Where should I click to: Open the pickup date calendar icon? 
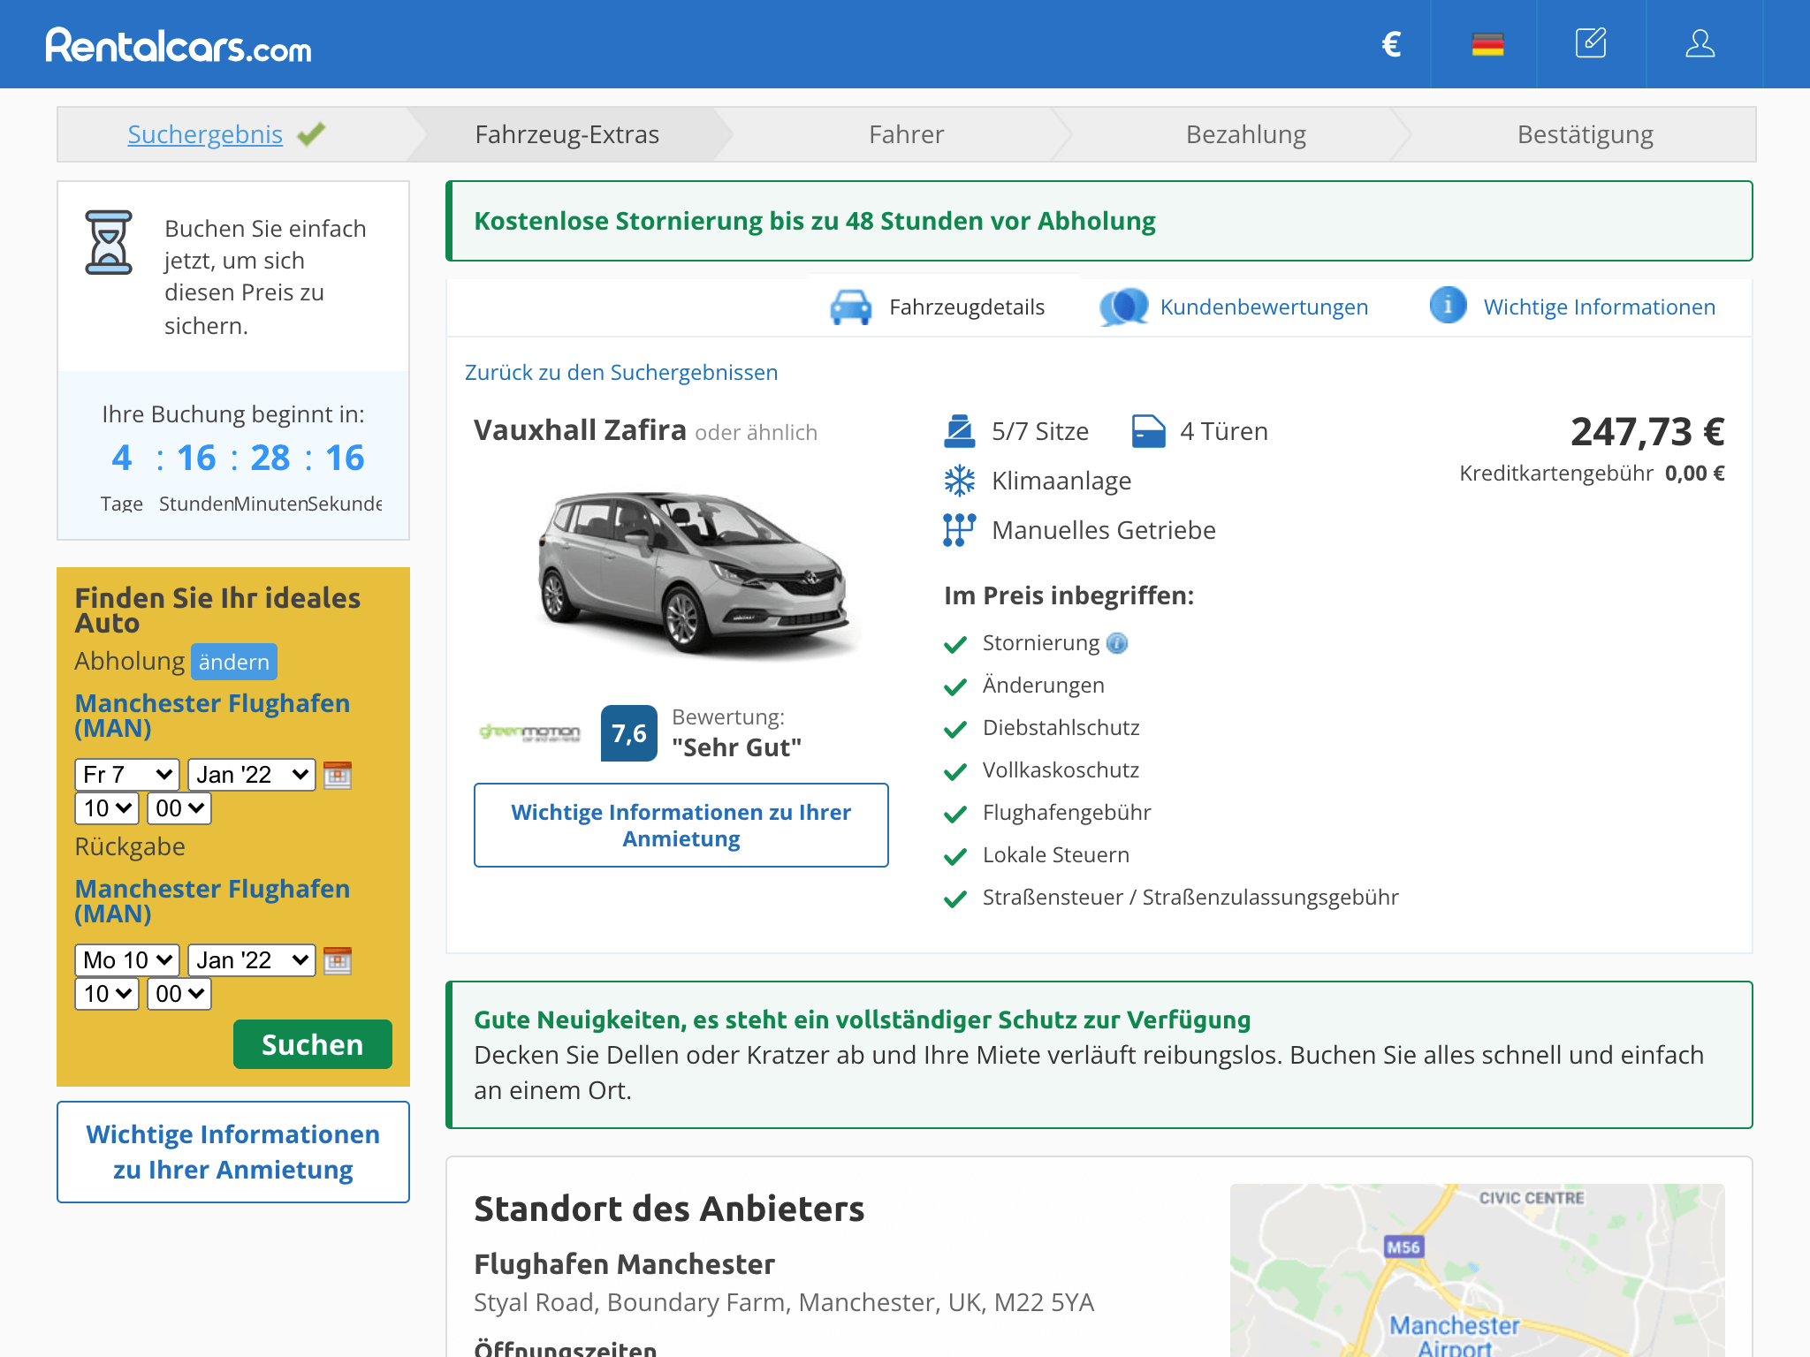point(338,775)
